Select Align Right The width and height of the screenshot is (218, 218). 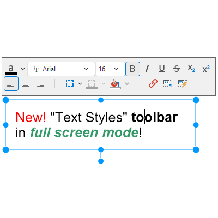[40, 83]
